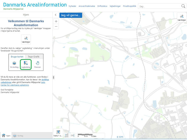This screenshot has height=140, width=187.
Task: Open the Help Center link in the welcome text
Action: click(43, 83)
